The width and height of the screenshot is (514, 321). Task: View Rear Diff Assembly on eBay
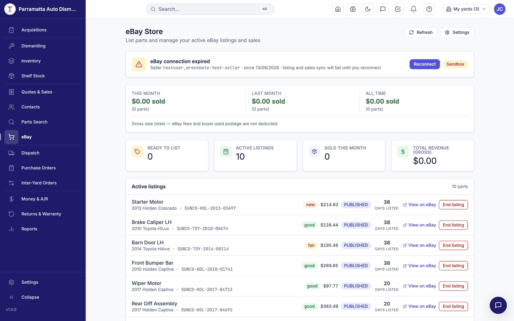coord(420,307)
